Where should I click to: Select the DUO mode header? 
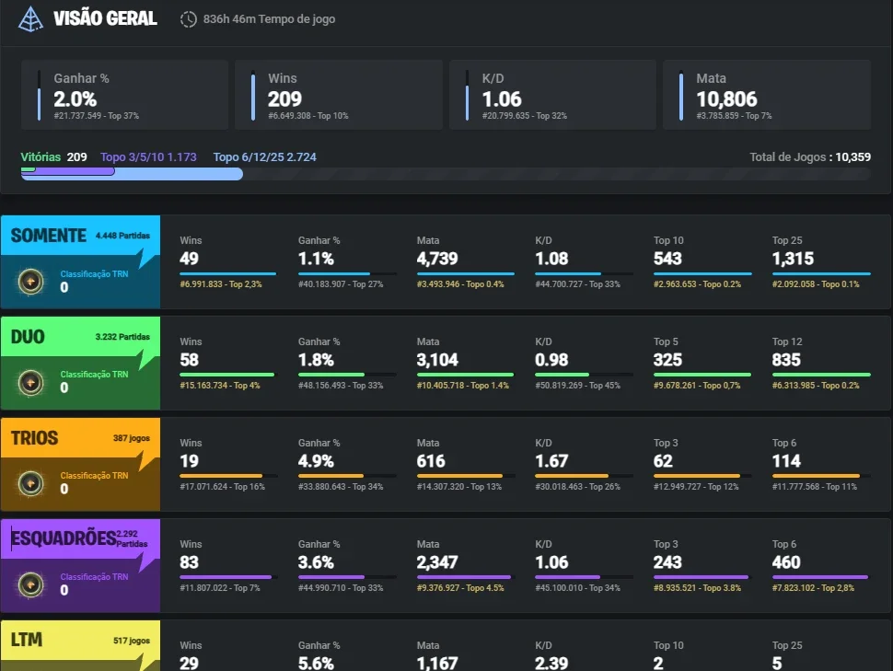click(80, 336)
